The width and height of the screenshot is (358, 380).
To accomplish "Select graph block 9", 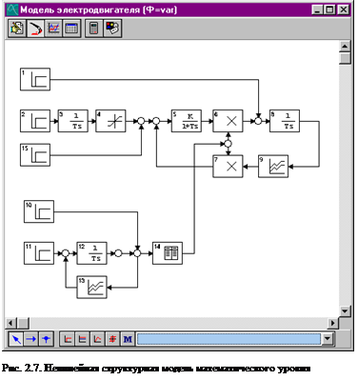I will coord(273,166).
